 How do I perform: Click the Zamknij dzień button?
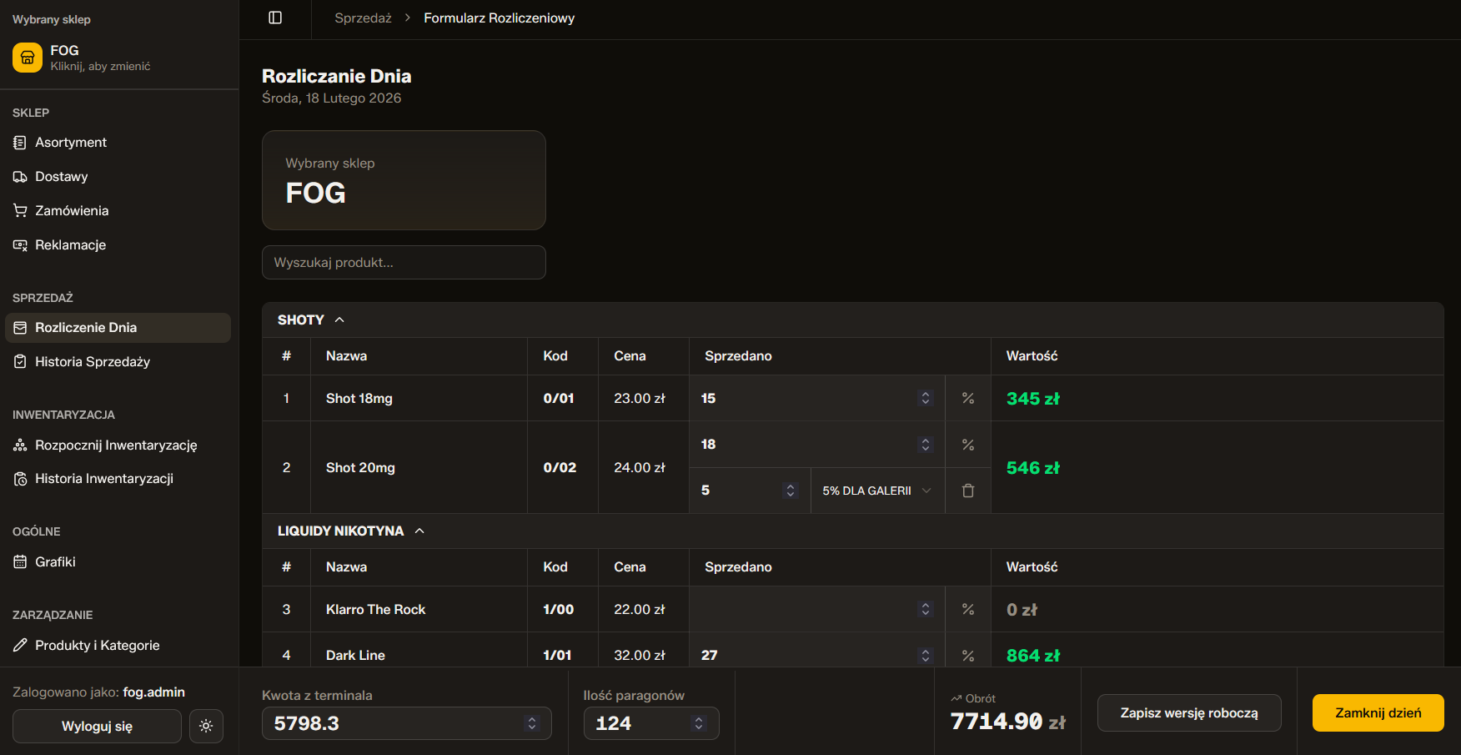click(x=1378, y=712)
